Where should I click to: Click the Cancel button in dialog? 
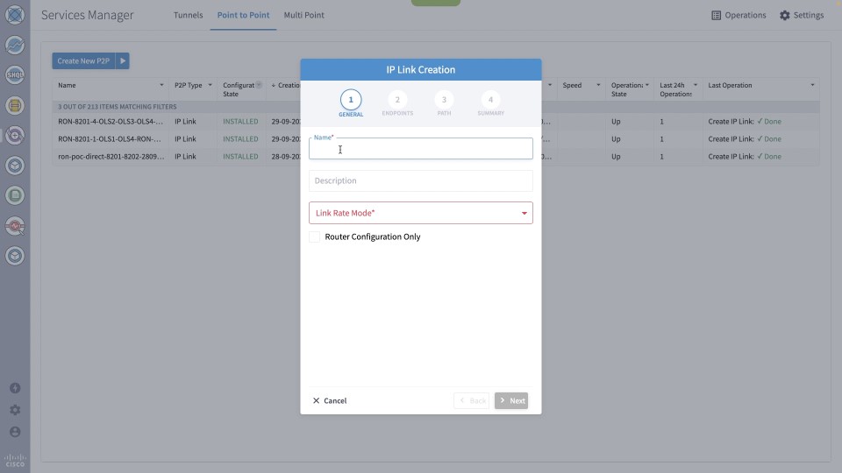tap(330, 400)
